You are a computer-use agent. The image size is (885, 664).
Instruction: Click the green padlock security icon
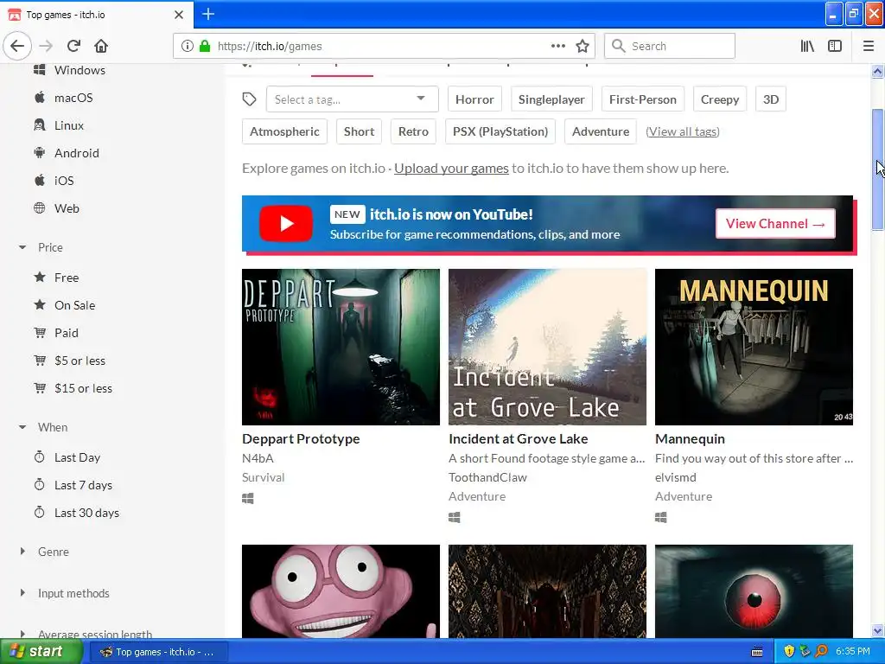click(205, 46)
